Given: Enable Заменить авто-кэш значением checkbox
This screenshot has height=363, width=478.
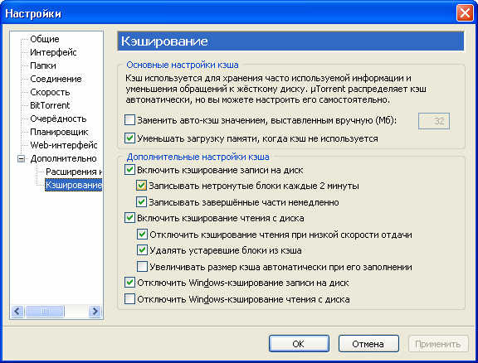Looking at the screenshot, I should pyautogui.click(x=129, y=120).
